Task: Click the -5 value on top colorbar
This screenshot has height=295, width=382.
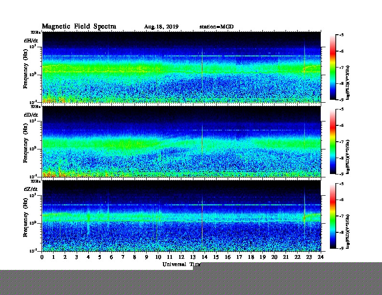Action: point(341,35)
